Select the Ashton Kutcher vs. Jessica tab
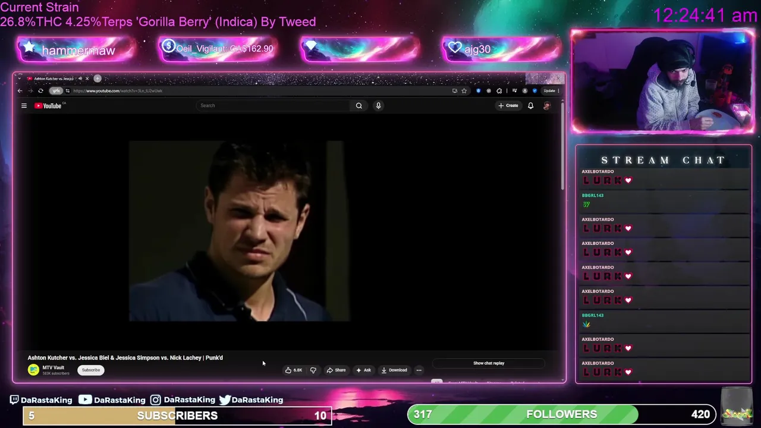The height and width of the screenshot is (428, 761). [54, 78]
